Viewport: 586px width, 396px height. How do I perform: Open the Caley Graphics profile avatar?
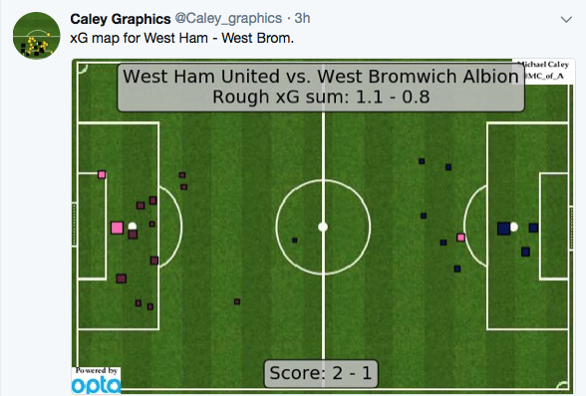point(36,36)
